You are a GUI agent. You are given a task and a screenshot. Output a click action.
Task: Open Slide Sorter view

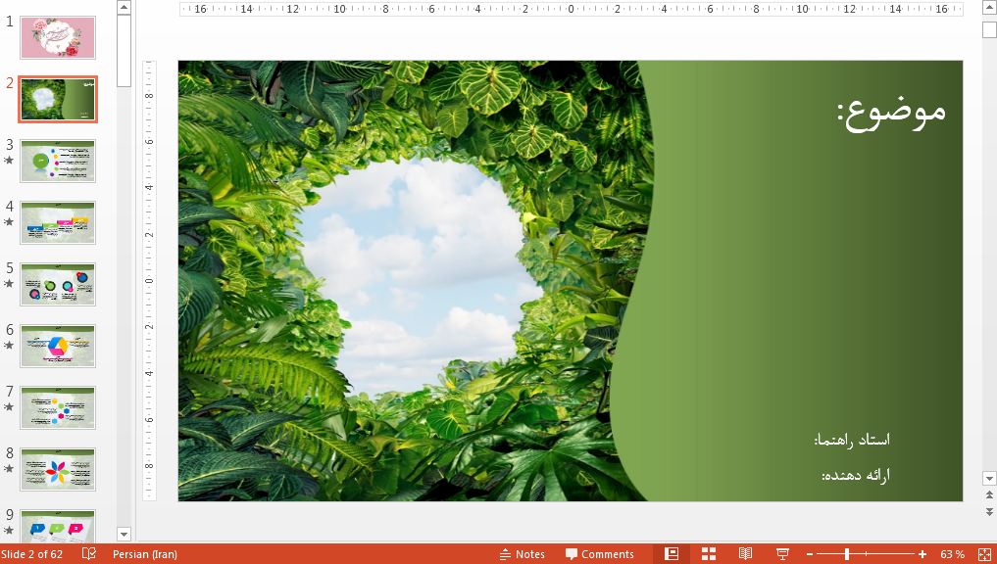(x=709, y=554)
